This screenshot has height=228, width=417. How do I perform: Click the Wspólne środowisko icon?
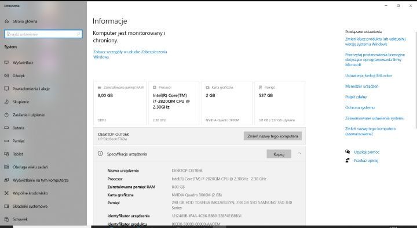6,193
